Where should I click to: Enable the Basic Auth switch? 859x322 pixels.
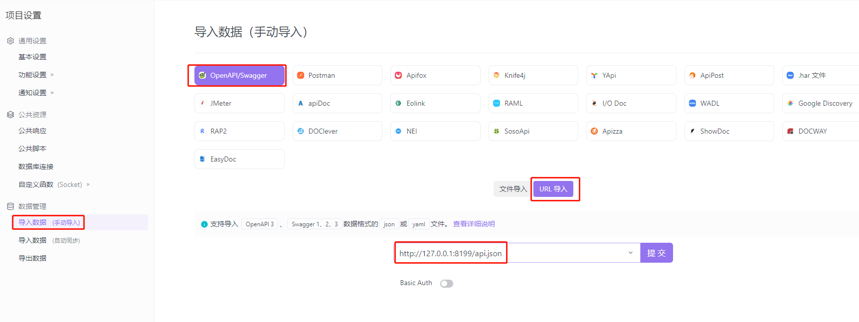coord(446,284)
